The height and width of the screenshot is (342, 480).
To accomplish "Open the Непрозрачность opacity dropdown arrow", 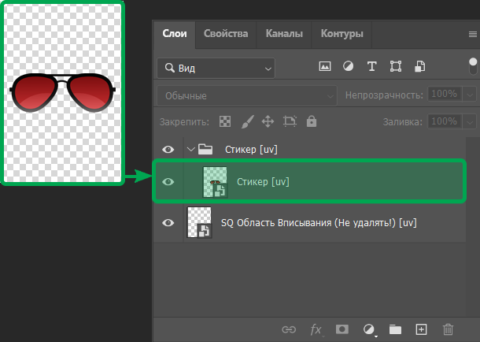I will click(x=471, y=95).
